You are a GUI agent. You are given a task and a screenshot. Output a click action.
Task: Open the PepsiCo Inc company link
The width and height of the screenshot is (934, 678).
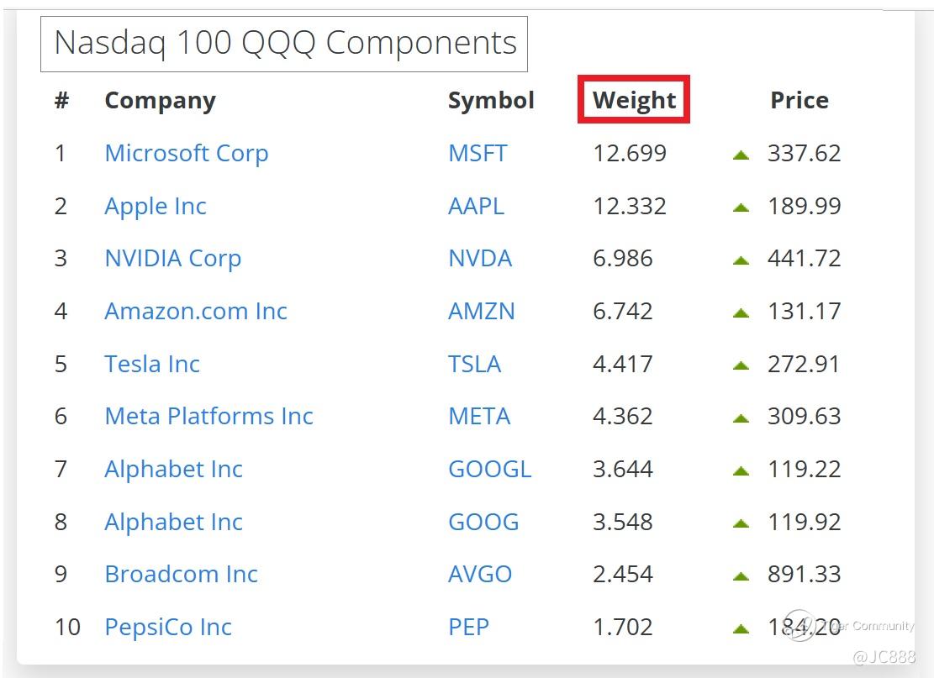(x=167, y=627)
